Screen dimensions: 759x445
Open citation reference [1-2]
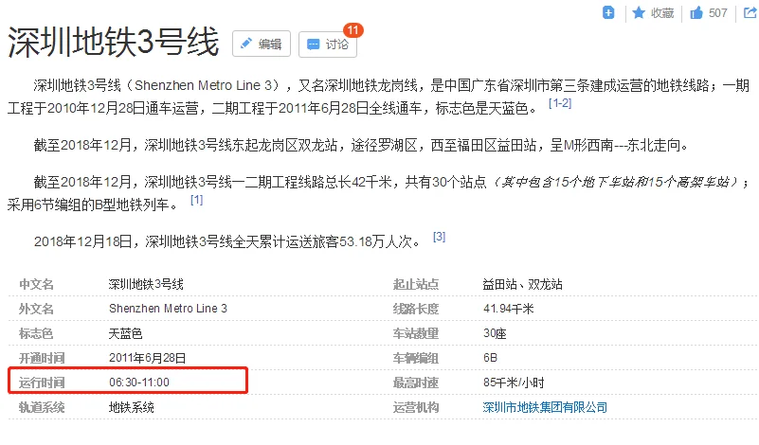click(560, 103)
